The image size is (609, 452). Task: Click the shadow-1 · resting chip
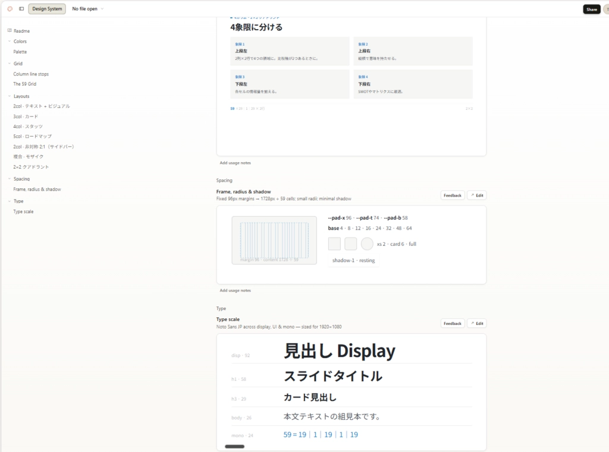pyautogui.click(x=353, y=260)
